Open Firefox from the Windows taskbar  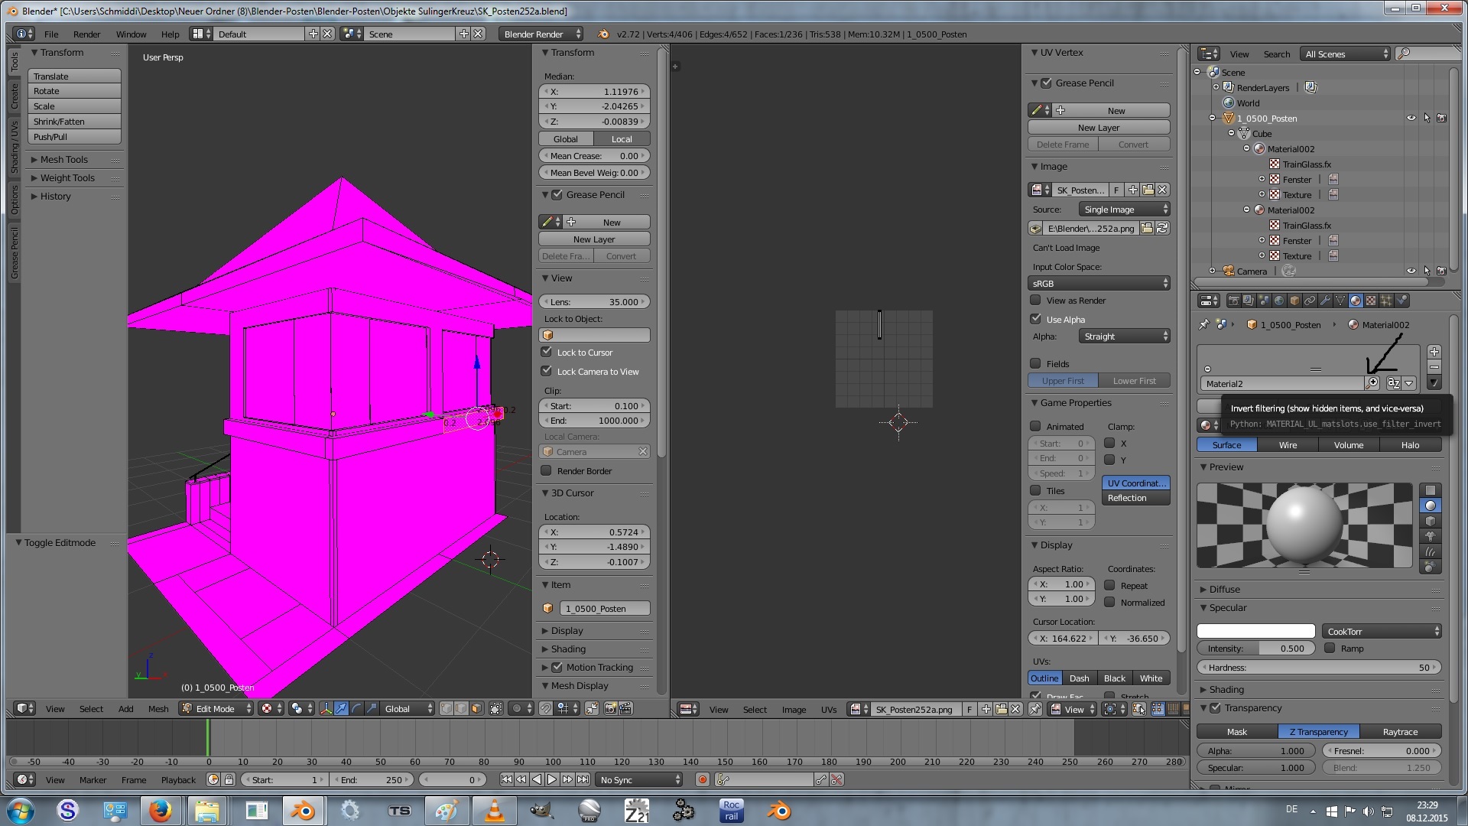pos(160,811)
